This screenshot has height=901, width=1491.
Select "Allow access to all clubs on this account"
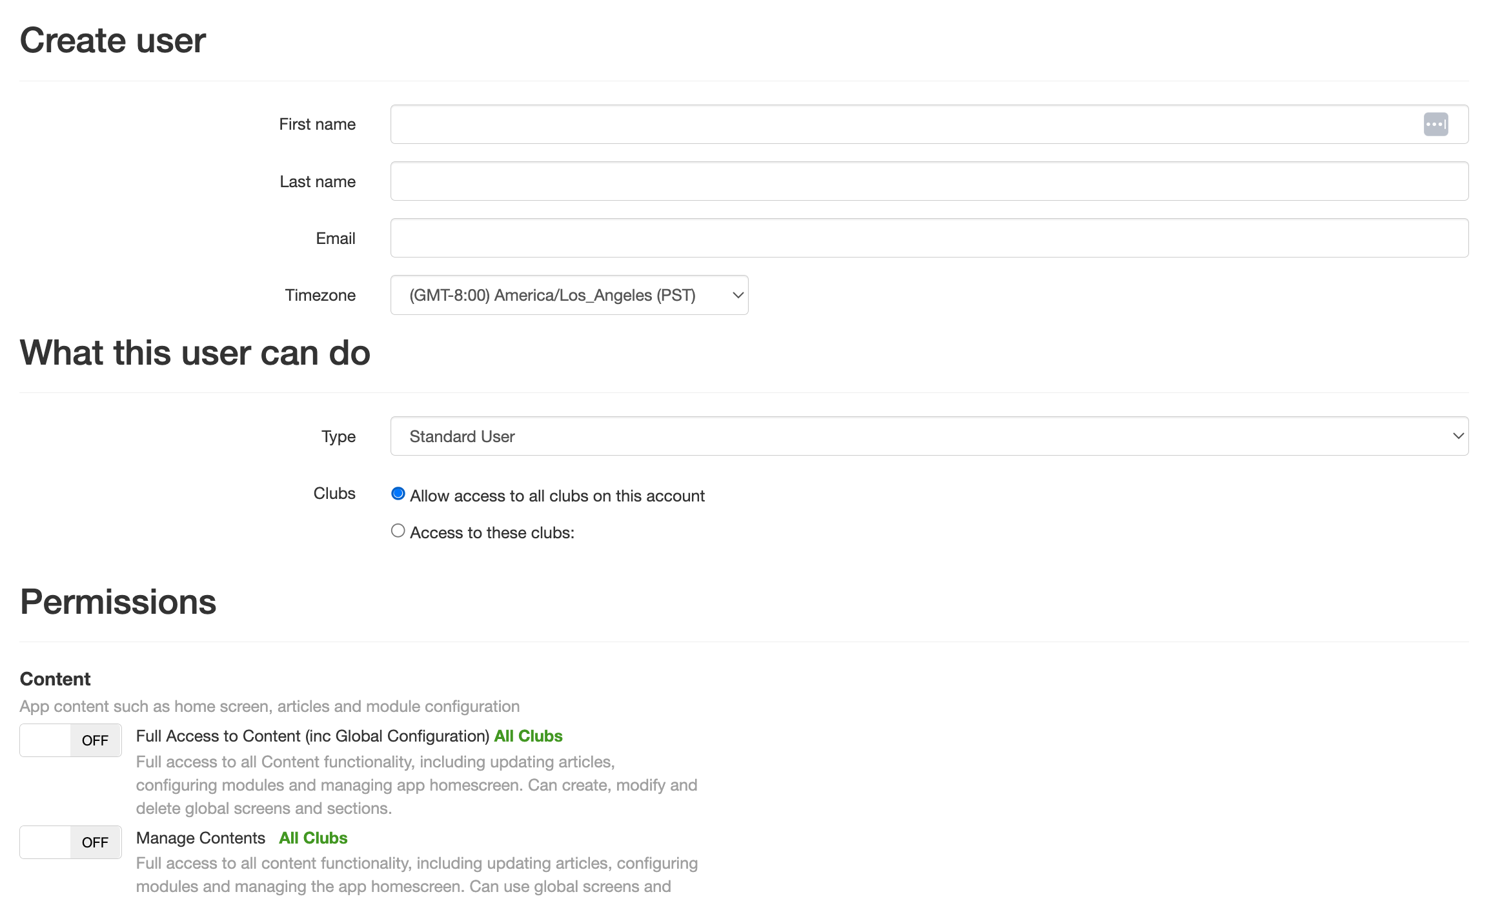[x=398, y=494]
